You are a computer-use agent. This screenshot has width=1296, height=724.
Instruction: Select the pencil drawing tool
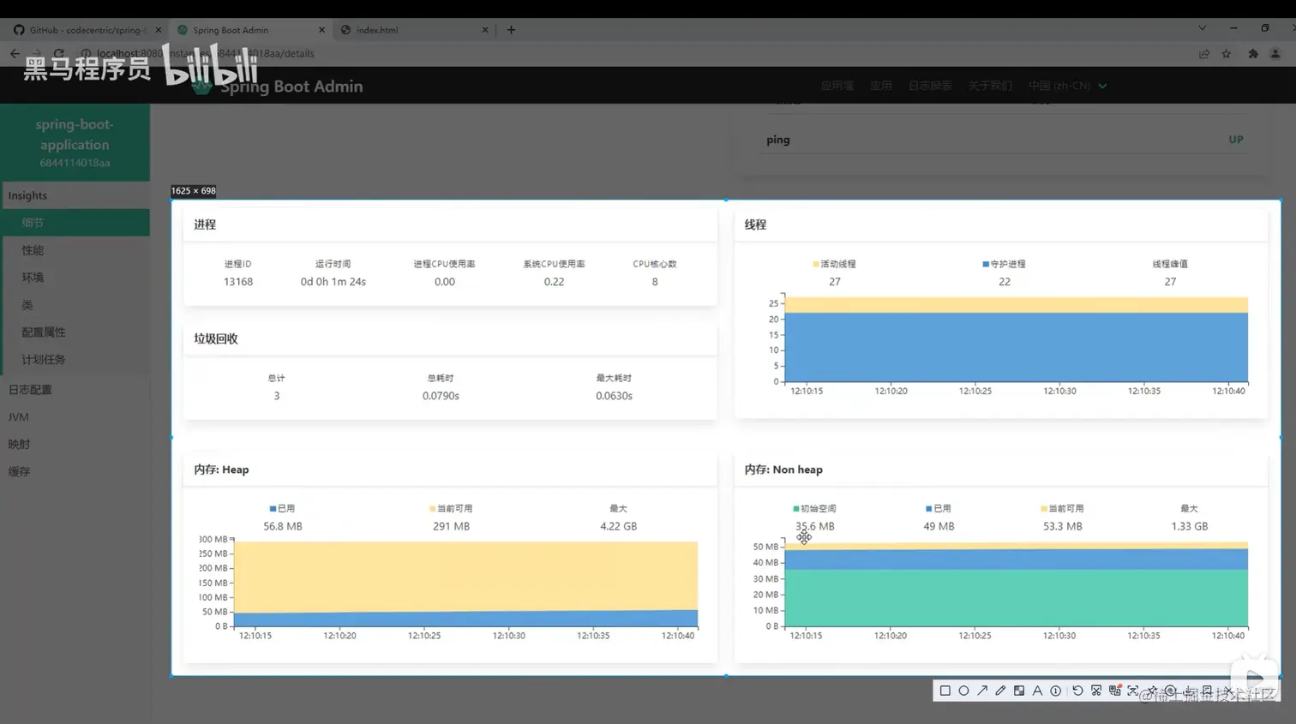(1000, 691)
